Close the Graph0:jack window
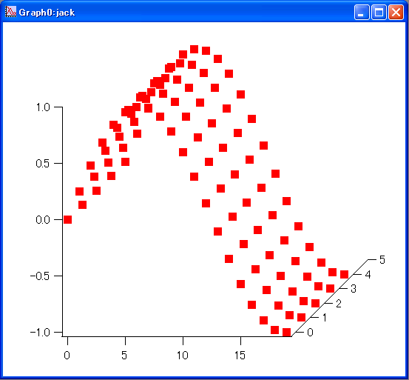Viewport: 409px width, 380px height. (396, 12)
